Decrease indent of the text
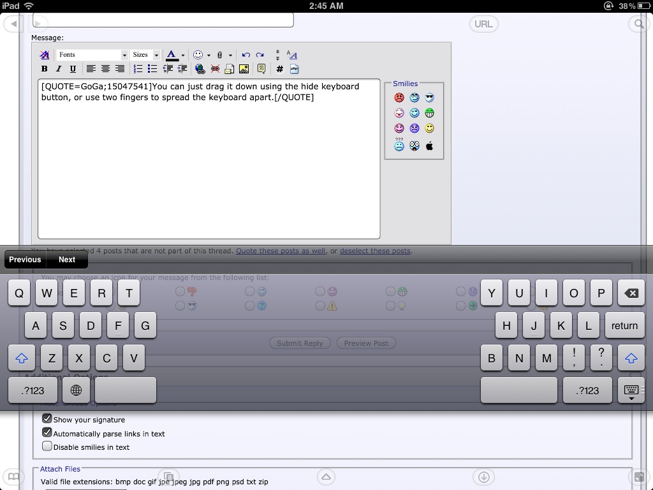The image size is (653, 490). 168,69
